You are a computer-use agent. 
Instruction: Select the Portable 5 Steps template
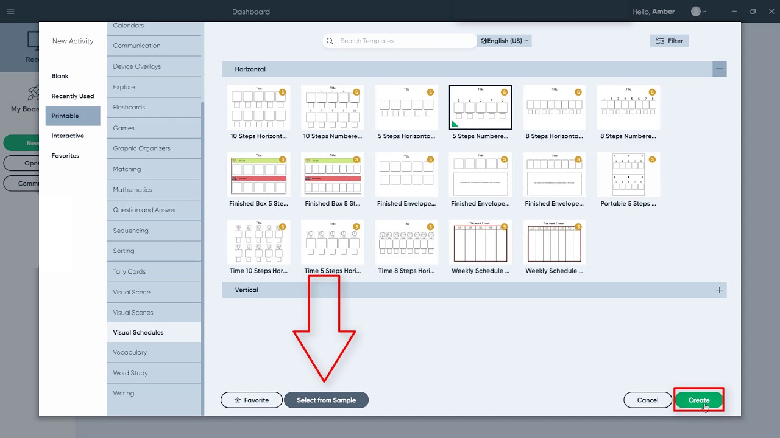[x=628, y=180]
